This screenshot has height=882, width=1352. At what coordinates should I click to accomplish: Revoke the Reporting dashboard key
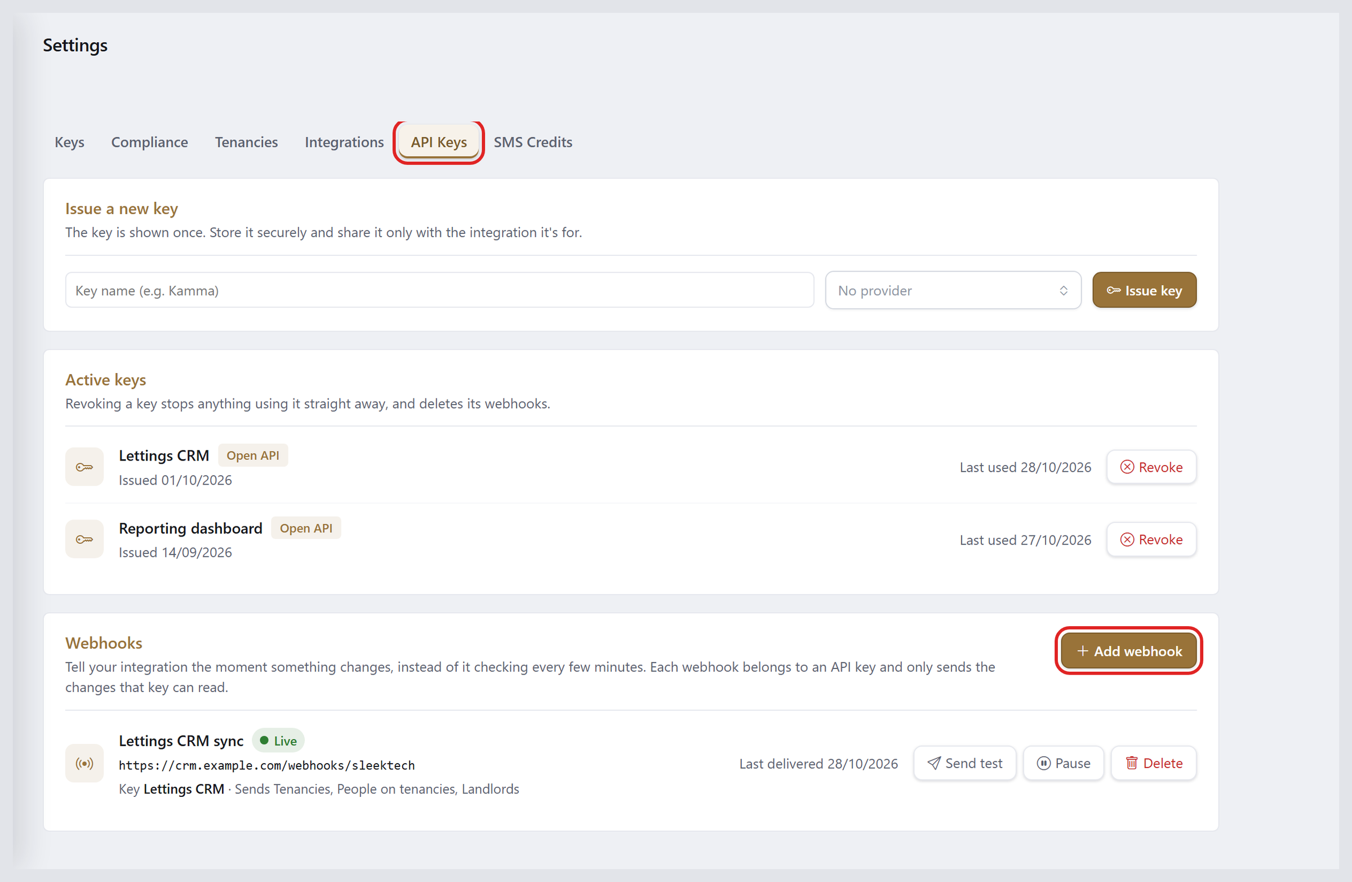1151,539
